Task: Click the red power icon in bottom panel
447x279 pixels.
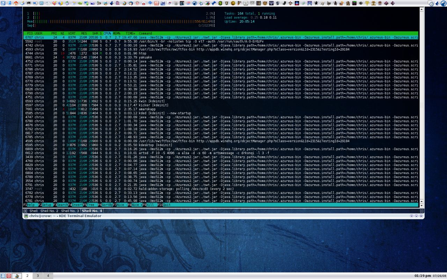Action: [8, 276]
